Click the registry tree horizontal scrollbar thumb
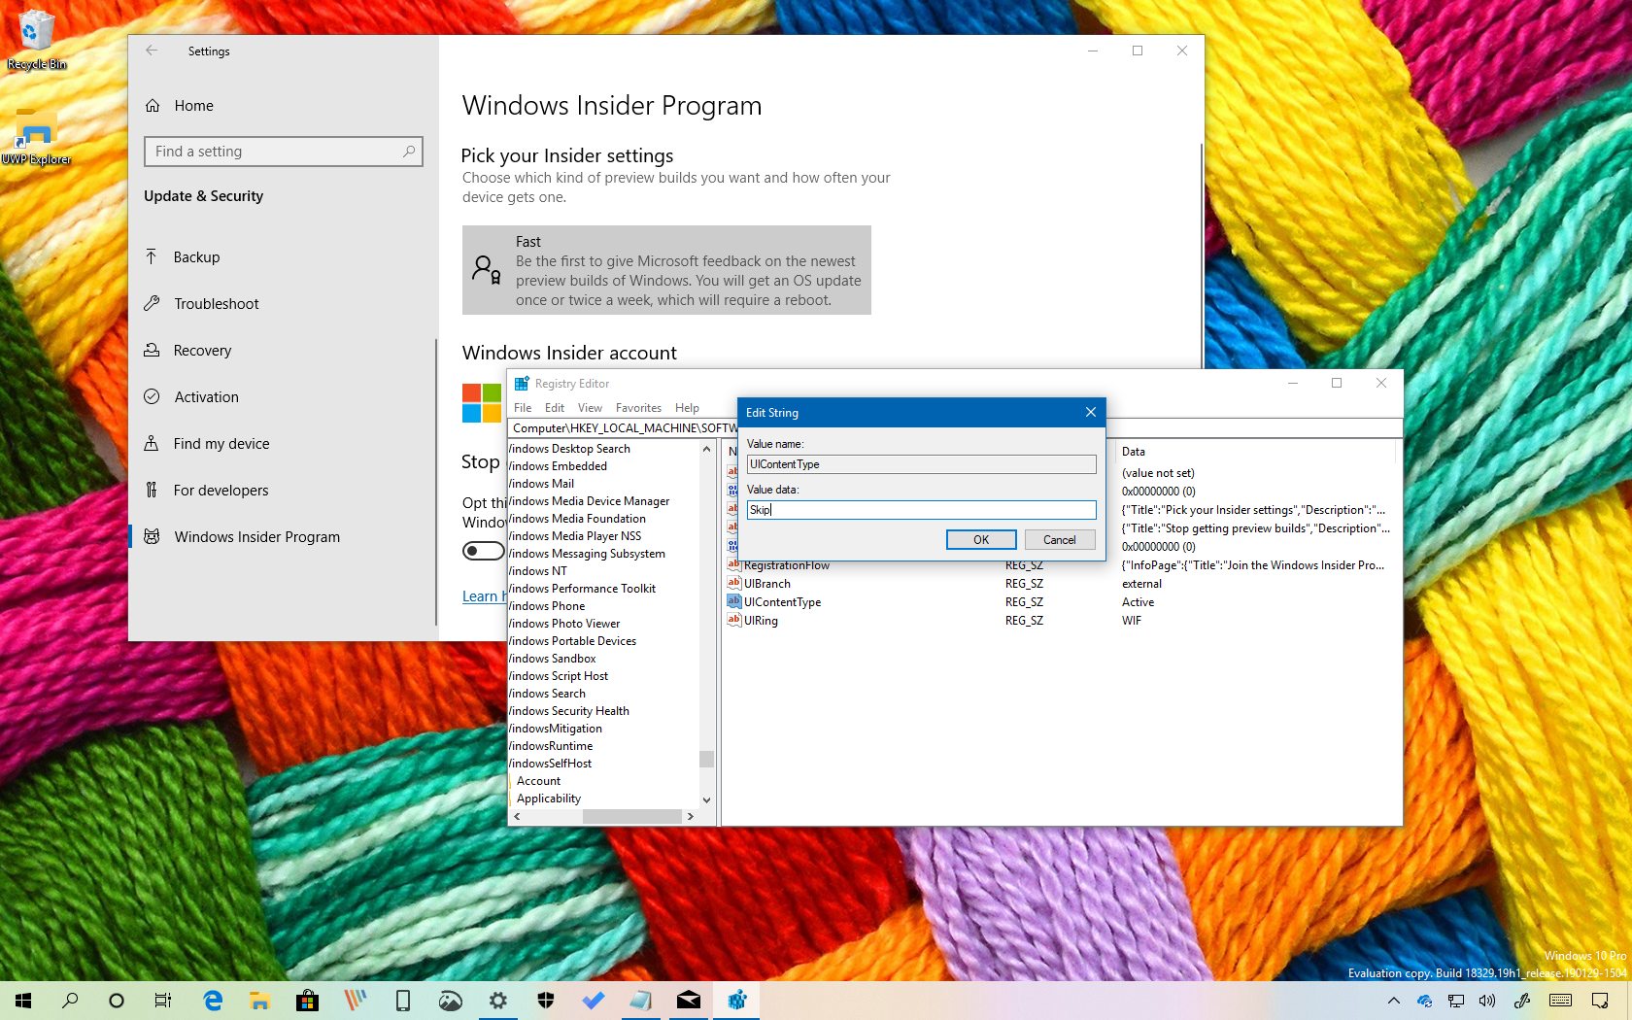The image size is (1632, 1020). click(x=631, y=817)
